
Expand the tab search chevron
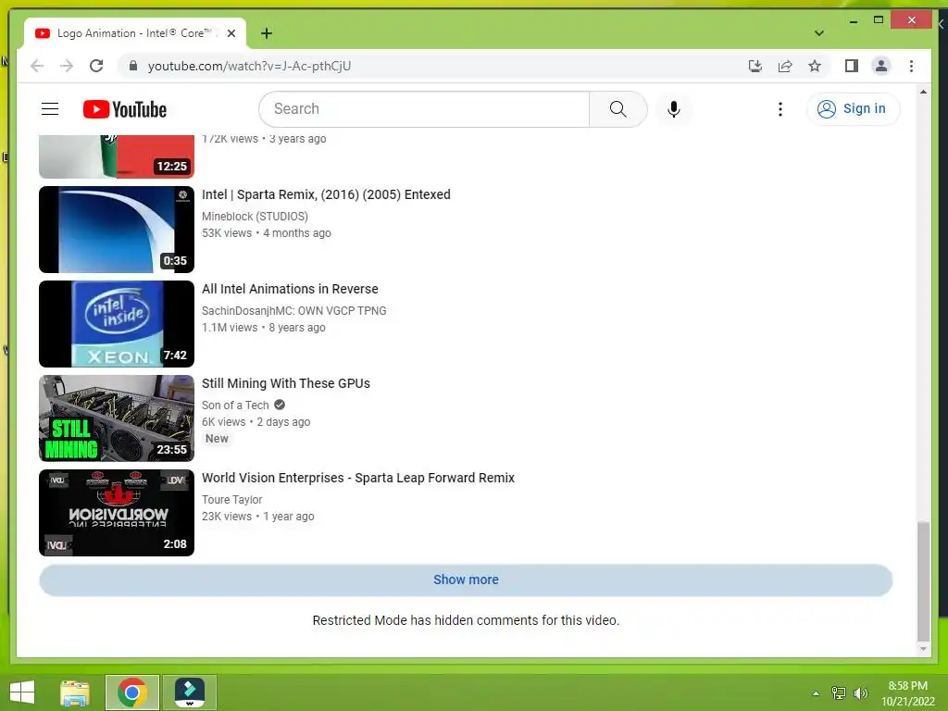tap(819, 33)
